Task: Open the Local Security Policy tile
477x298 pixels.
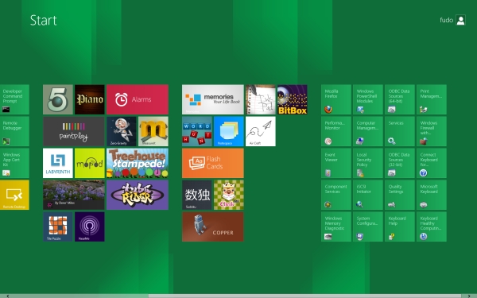Action: pos(368,163)
